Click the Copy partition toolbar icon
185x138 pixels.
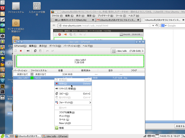point(35,51)
